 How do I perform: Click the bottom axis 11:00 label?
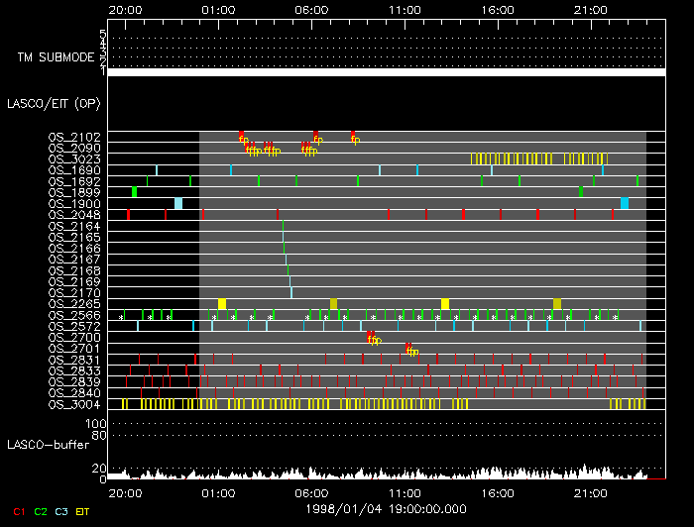tap(405, 493)
